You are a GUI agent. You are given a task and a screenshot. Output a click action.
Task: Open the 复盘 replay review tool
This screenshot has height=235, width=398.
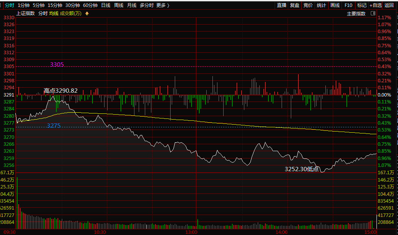click(x=295, y=5)
